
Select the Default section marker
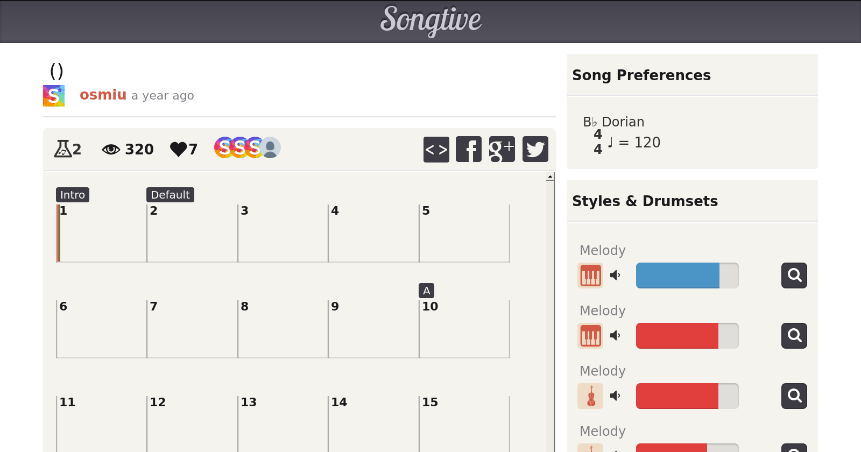point(170,195)
